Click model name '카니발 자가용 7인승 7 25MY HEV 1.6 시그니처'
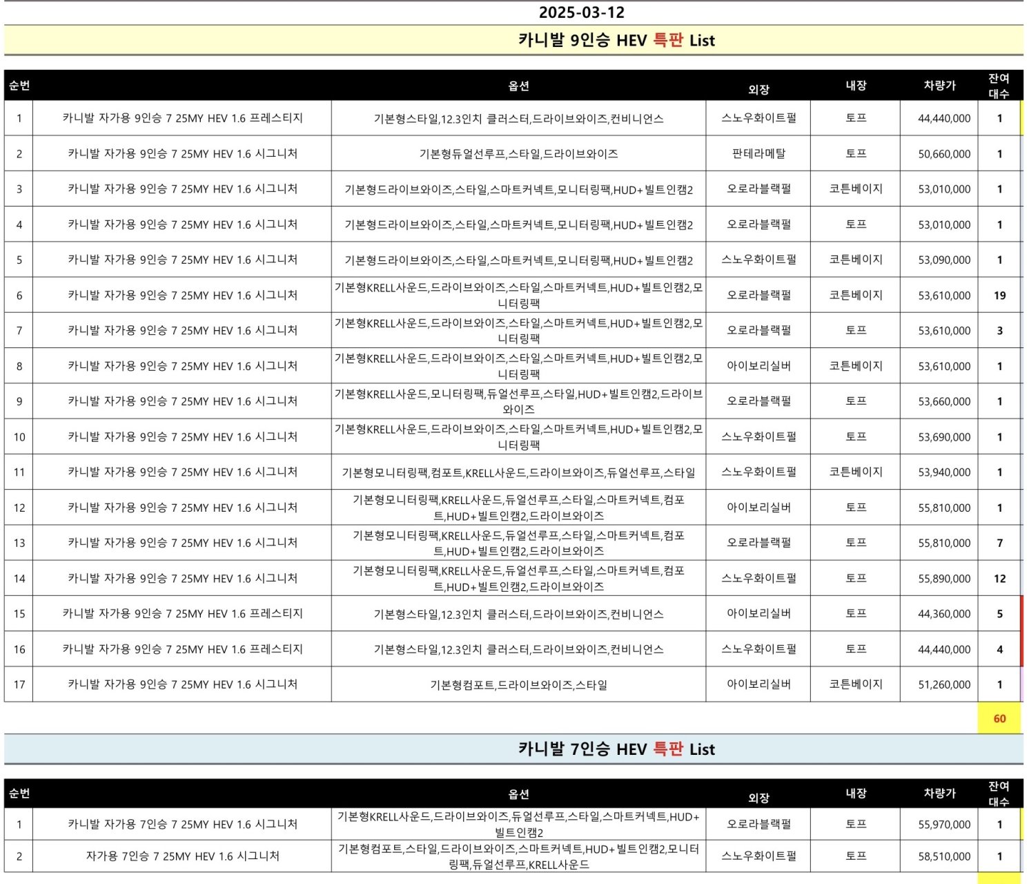This screenshot has width=1029, height=884. 182,825
